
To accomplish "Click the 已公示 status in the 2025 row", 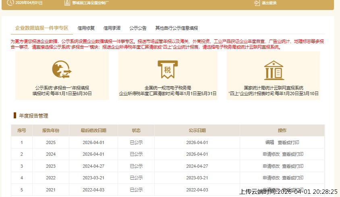I will click(x=136, y=142).
